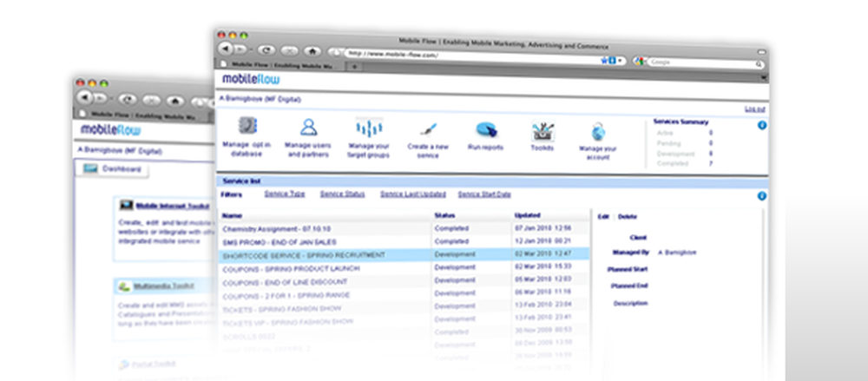Open new tab with plus button

(x=355, y=67)
